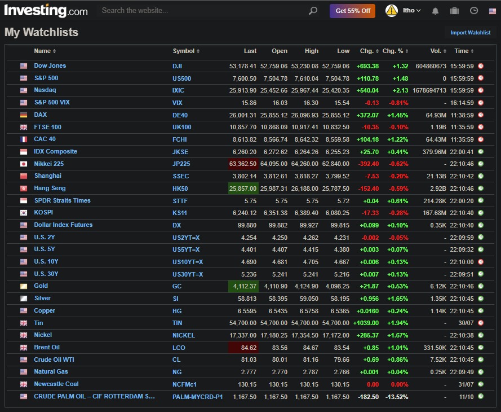Image resolution: width=501 pixels, height=412 pixels.
Task: Click the US10YT=X symbol
Action: (x=188, y=262)
